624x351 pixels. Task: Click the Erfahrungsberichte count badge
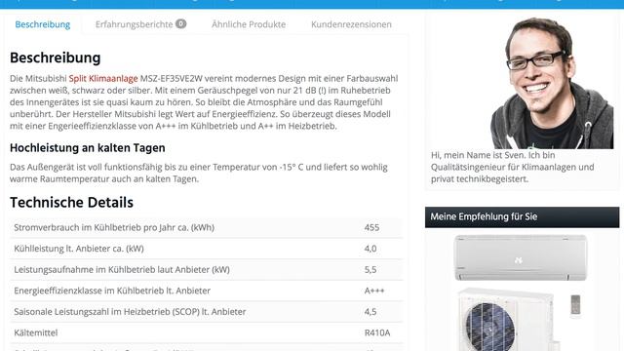180,23
